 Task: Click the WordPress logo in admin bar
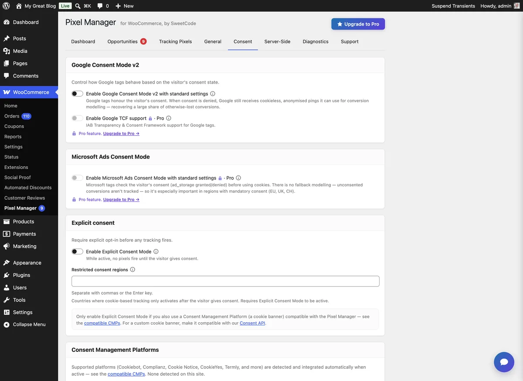(6, 6)
